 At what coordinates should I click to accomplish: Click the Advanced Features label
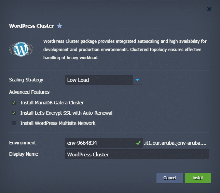[29, 92]
